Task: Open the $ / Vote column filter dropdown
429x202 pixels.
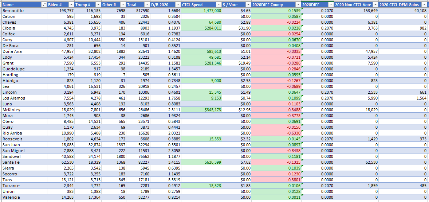Action: point(248,5)
